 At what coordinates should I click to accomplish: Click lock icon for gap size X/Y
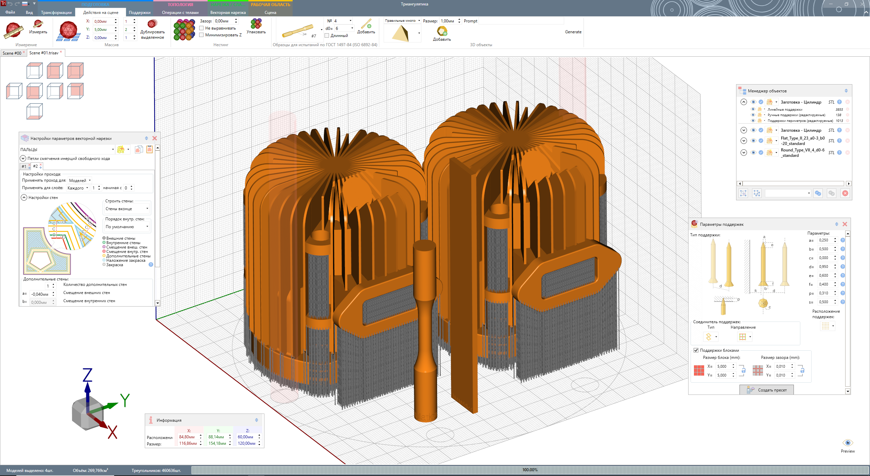[802, 370]
